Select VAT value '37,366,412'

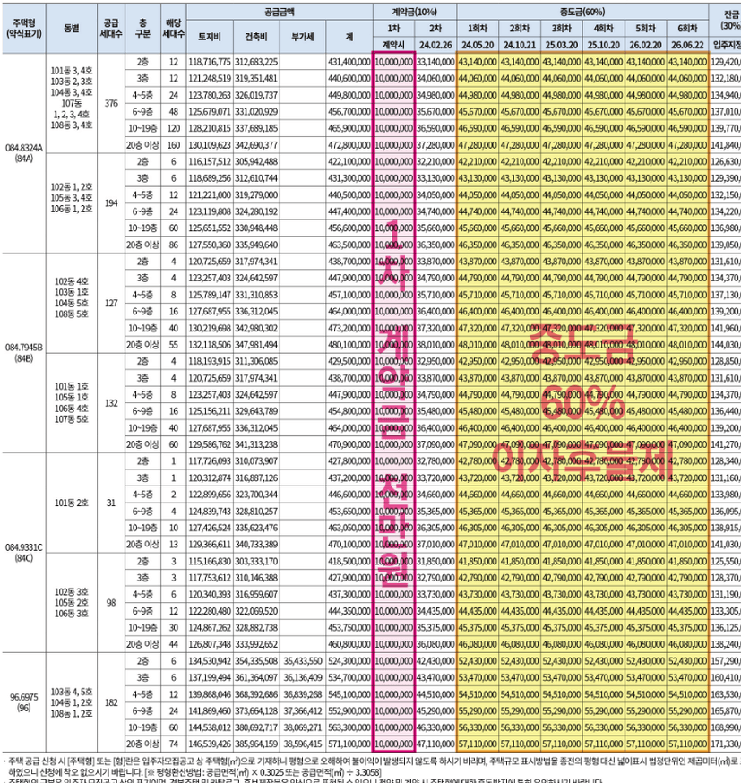coord(303,711)
